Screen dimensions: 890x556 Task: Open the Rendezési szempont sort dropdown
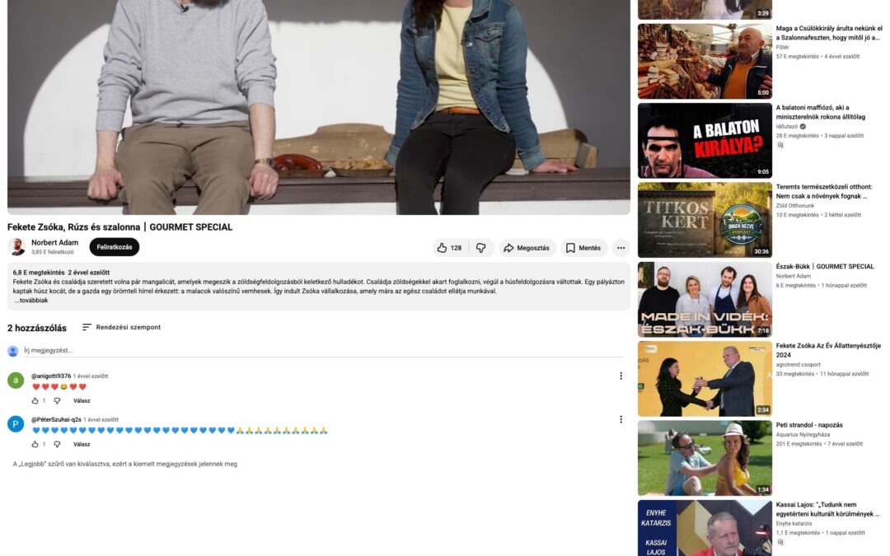tap(121, 327)
